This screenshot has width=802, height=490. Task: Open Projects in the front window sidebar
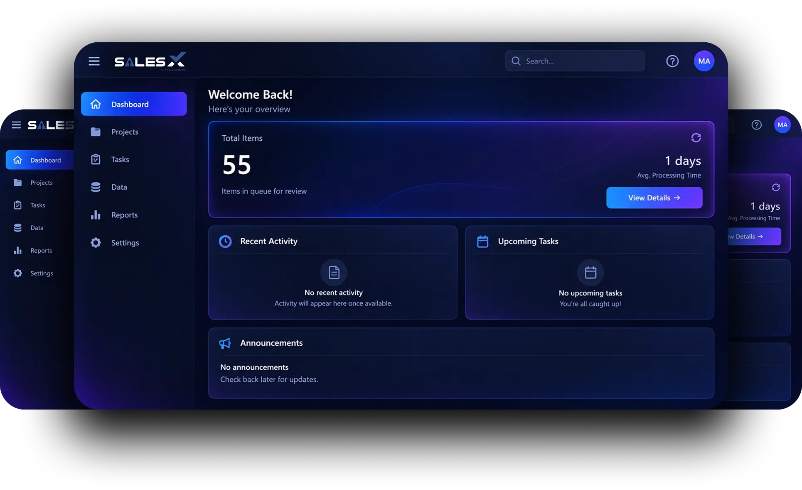134,132
